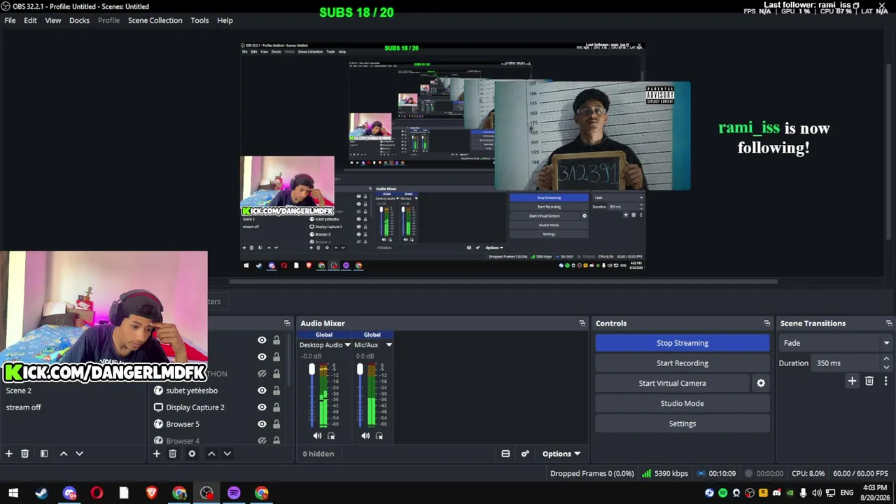Add a new scene with the plus icon
The width and height of the screenshot is (896, 504).
coord(9,454)
